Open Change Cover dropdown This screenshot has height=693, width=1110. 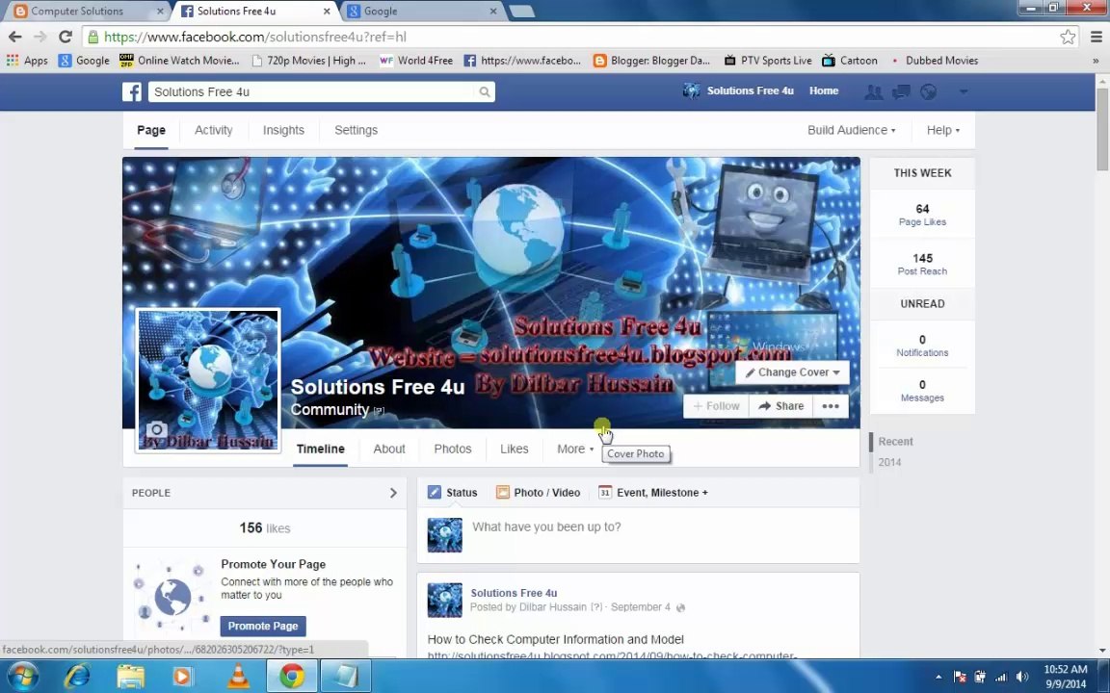(x=792, y=372)
